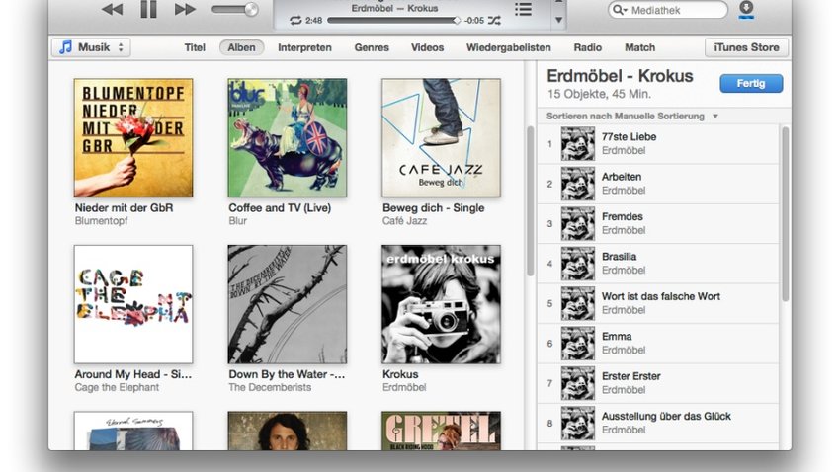Pause the current playback
The width and height of the screenshot is (840, 472).
click(148, 9)
